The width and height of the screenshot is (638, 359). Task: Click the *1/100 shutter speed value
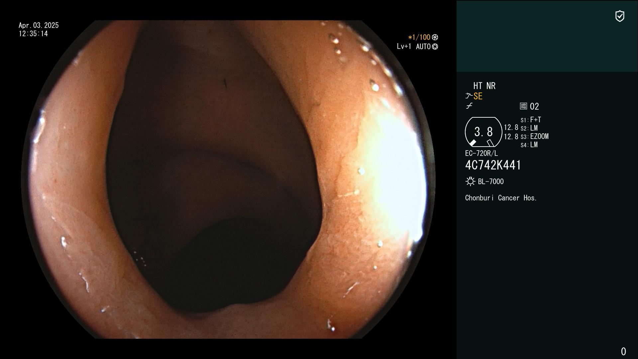419,37
